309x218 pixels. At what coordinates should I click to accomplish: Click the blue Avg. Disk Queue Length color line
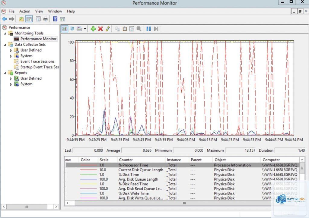click(88, 179)
